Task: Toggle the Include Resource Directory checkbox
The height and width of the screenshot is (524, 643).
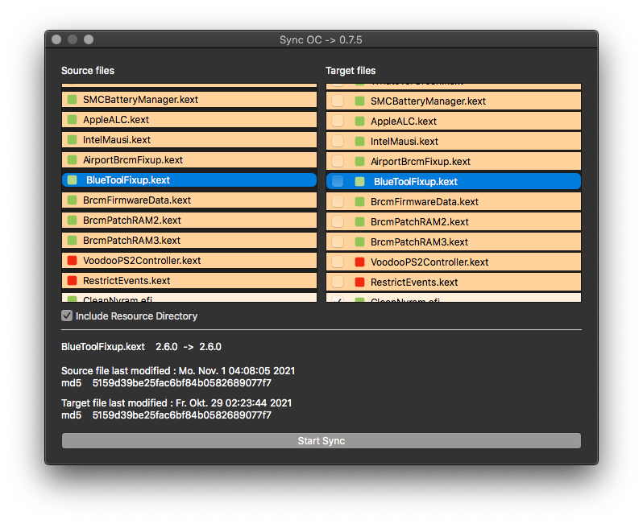Action: (x=67, y=316)
